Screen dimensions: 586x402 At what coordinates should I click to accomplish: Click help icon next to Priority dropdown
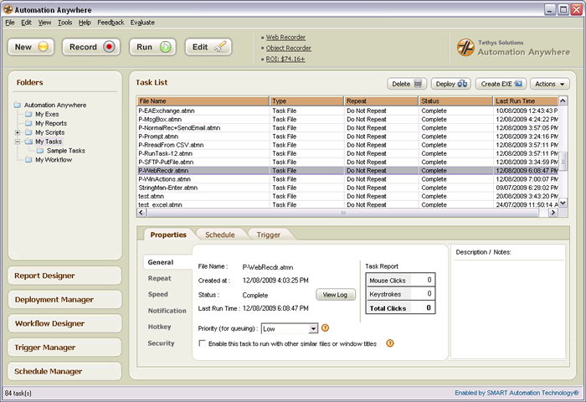tap(325, 328)
